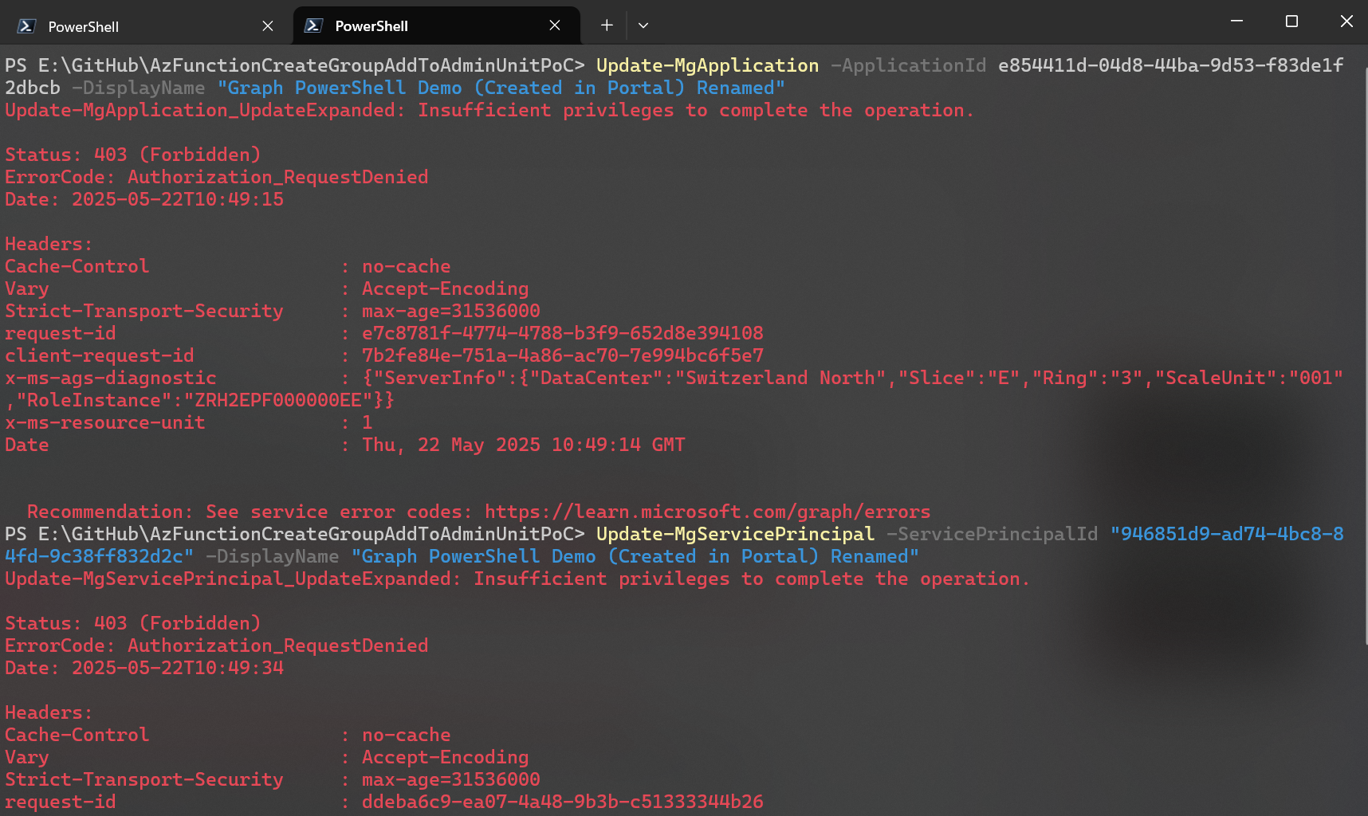Click the x-ms-resource-unit header name
1368x816 pixels.
(105, 422)
